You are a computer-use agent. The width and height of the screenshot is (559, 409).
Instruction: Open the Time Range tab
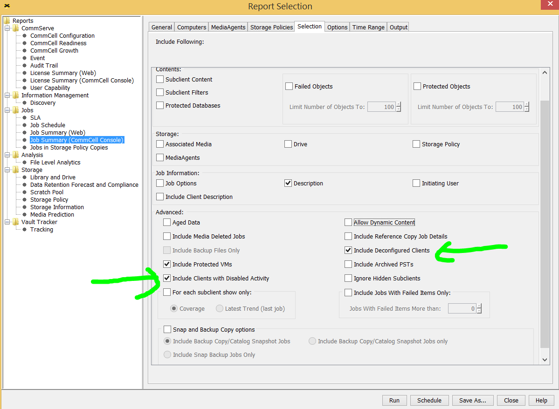pyautogui.click(x=368, y=27)
